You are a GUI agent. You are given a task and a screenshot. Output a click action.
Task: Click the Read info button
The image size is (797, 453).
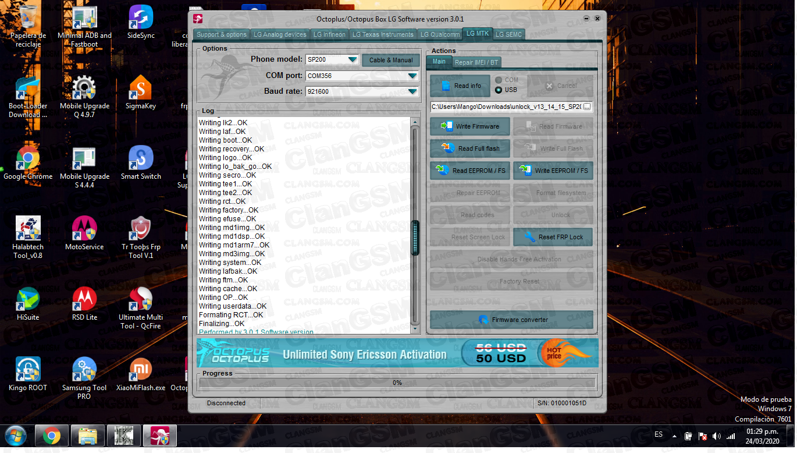pyautogui.click(x=461, y=86)
